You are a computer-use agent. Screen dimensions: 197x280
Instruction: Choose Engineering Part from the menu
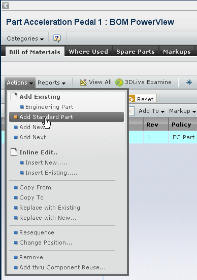(x=49, y=107)
